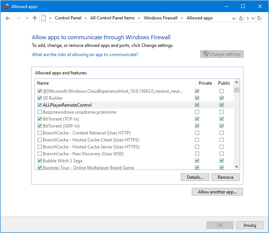Navigate to All Control Panel Items breadcrumb
269x233 pixels.
click(112, 18)
